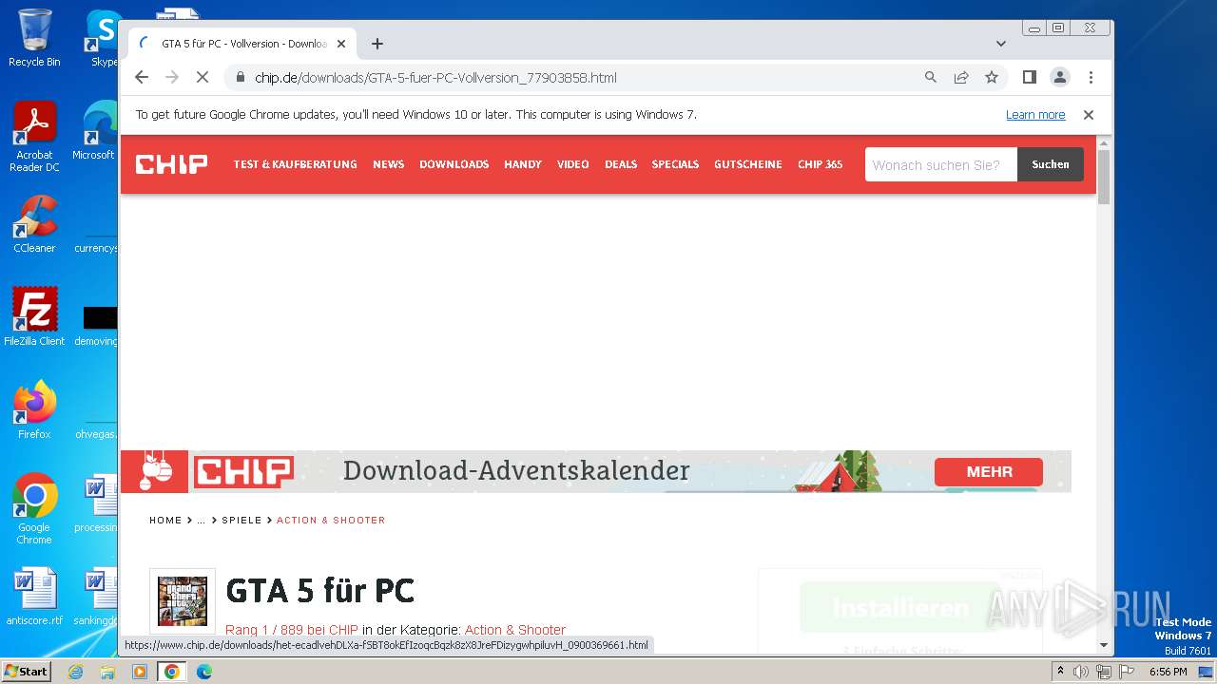The width and height of the screenshot is (1217, 684).
Task: Click the search magnifier icon in the address bar
Action: (x=931, y=78)
